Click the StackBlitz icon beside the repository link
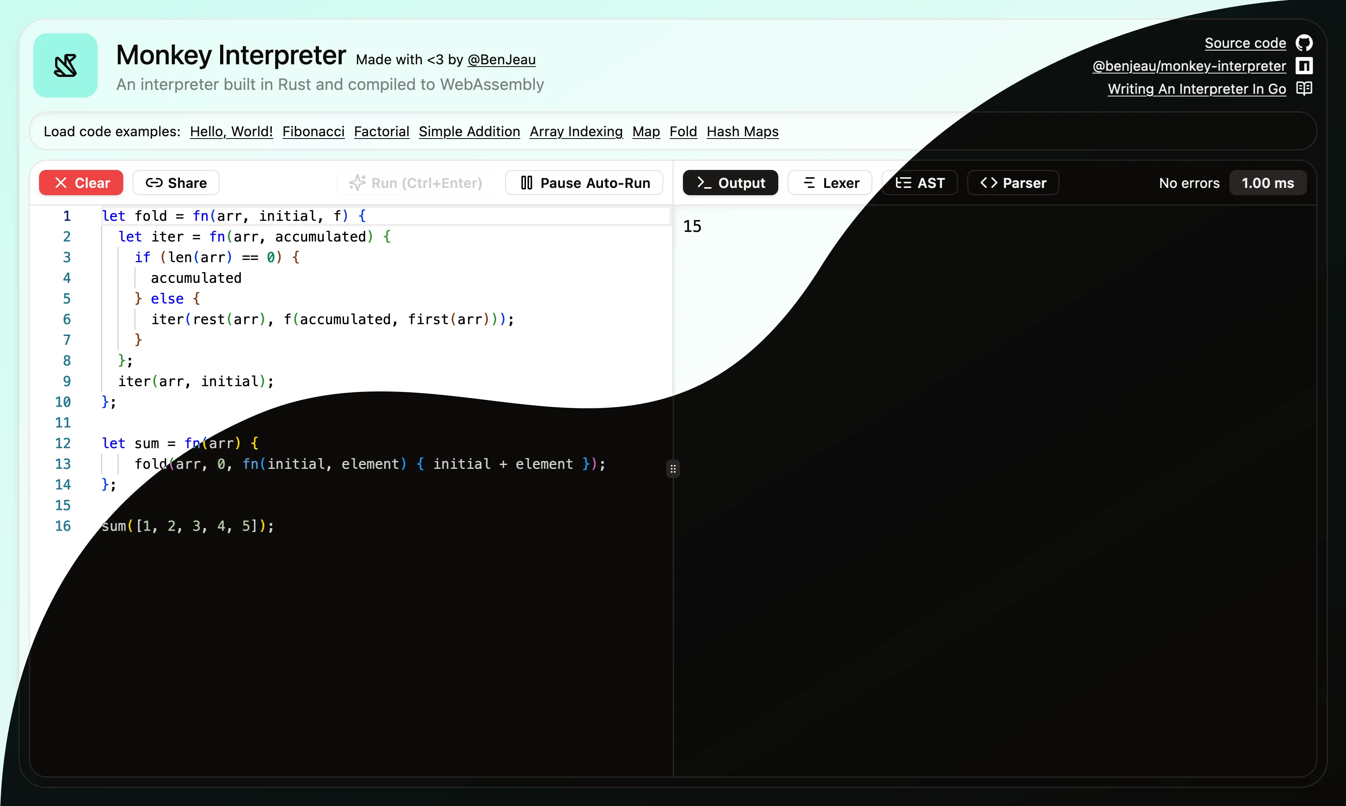This screenshot has height=806, width=1346. [x=1304, y=65]
